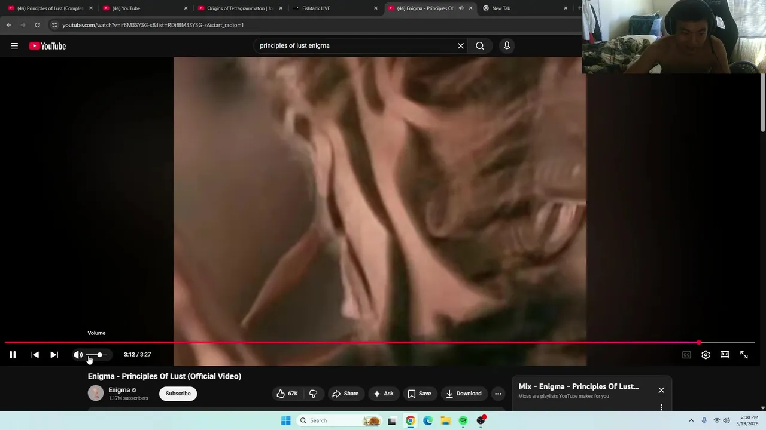Image resolution: width=766 pixels, height=430 pixels.
Task: Adjust the player volume slider
Action: pyautogui.click(x=97, y=355)
